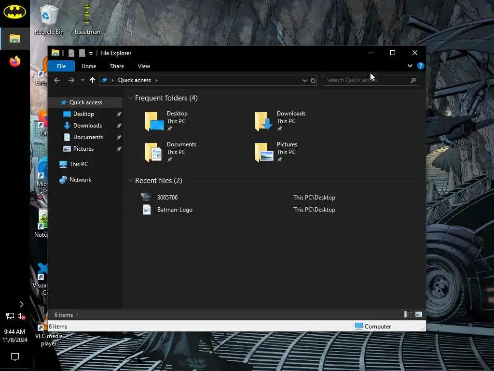This screenshot has width=494, height=371.
Task: Click the pin icon beside Pictures in sidebar
Action: click(x=119, y=149)
